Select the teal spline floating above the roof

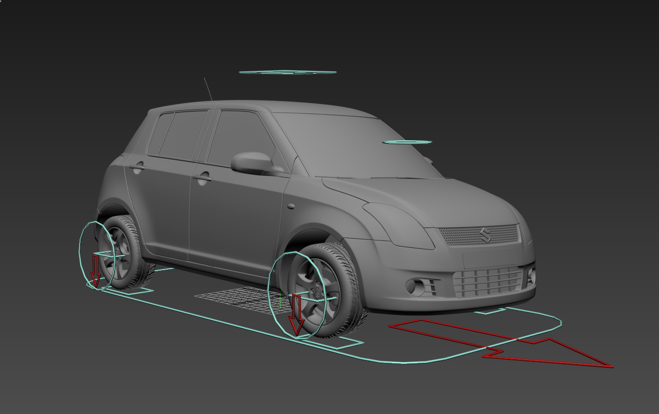click(x=288, y=71)
